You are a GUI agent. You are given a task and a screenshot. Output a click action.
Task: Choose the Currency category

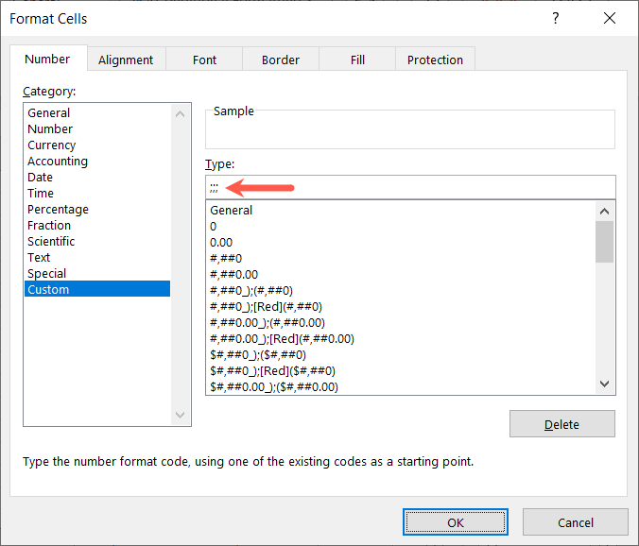click(x=52, y=145)
